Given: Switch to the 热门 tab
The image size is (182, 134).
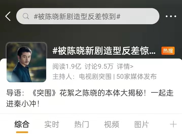Looking at the screenshot, I should coord(82,124).
